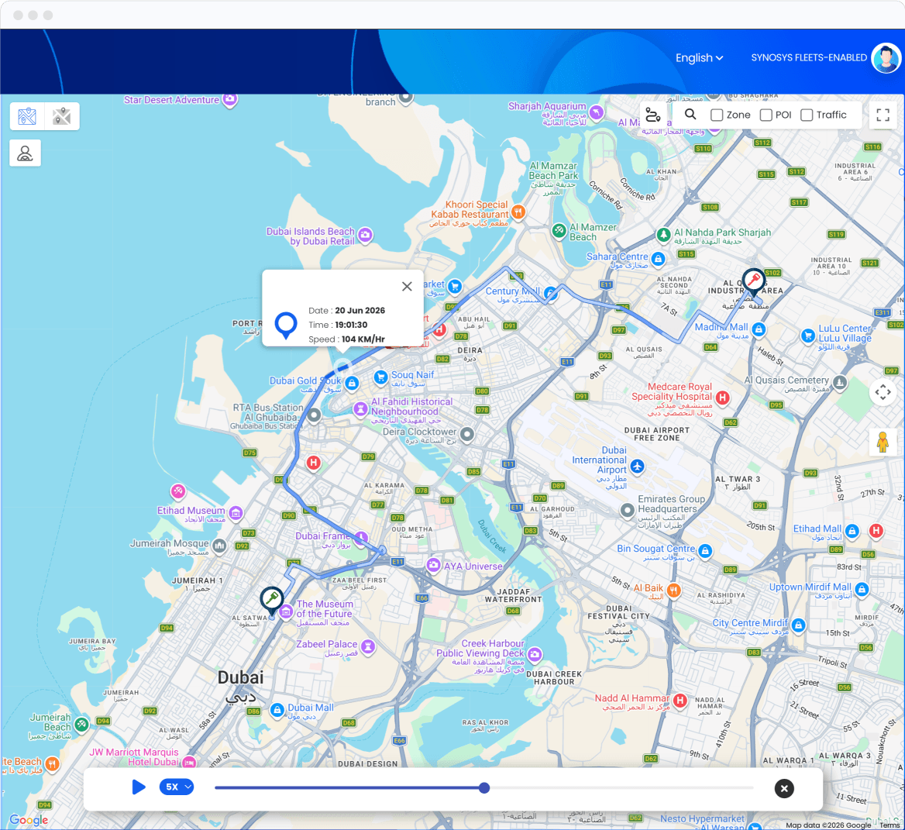Enable the Traffic checkbox

[x=807, y=115]
